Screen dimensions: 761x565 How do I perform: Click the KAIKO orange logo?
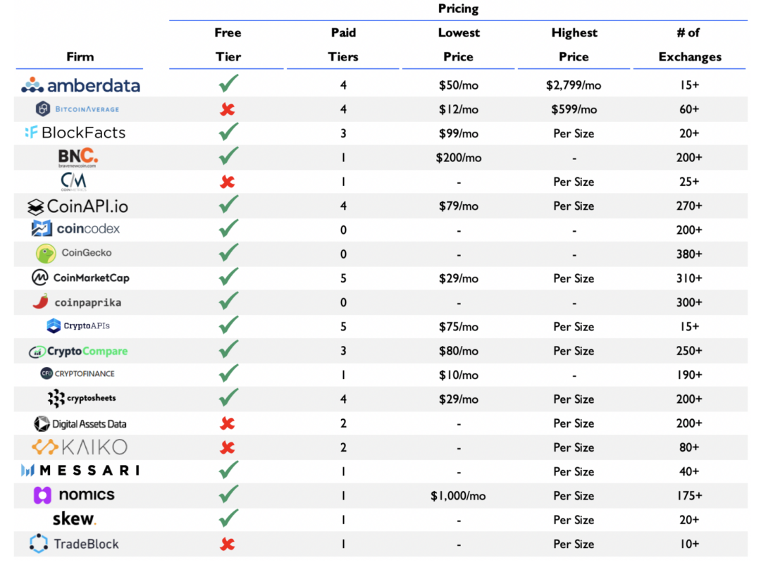[x=79, y=447]
